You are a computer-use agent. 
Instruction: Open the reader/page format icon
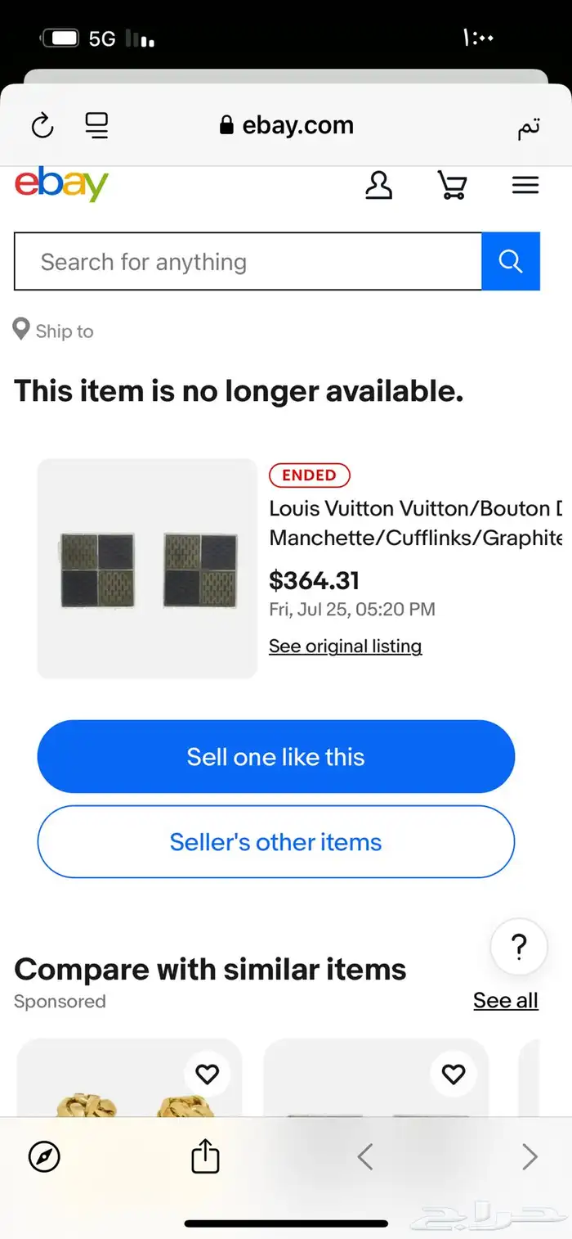coord(97,126)
